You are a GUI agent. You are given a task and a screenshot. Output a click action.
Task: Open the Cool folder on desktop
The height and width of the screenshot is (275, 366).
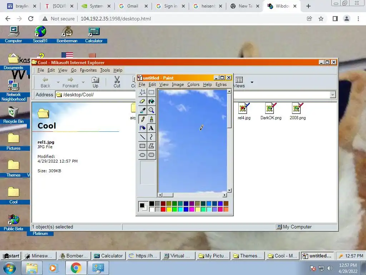click(13, 196)
